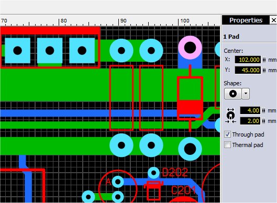Screen dimensions: 277x203
Task: Uncheck the Through pad checkbox
Action: coord(227,134)
